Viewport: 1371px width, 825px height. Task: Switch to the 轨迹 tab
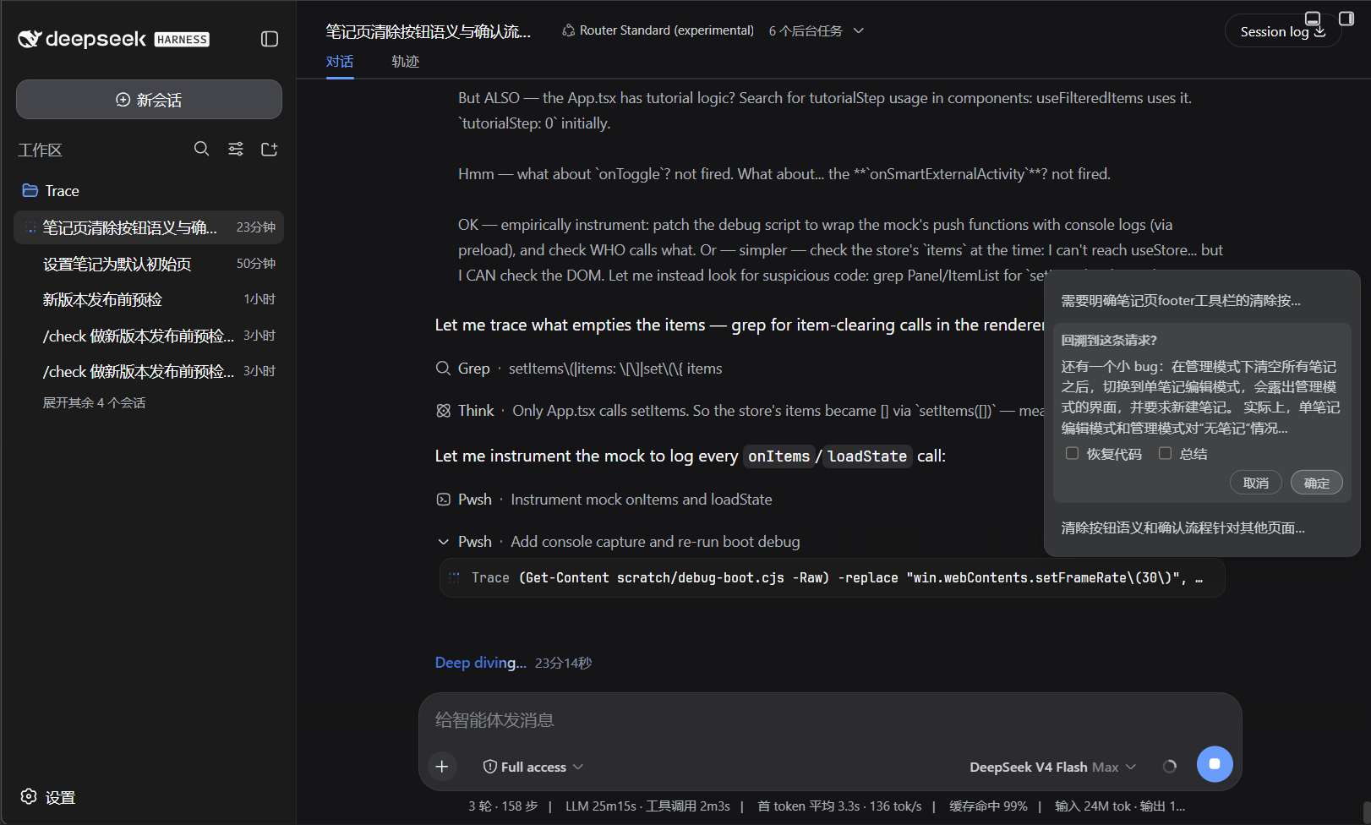406,62
